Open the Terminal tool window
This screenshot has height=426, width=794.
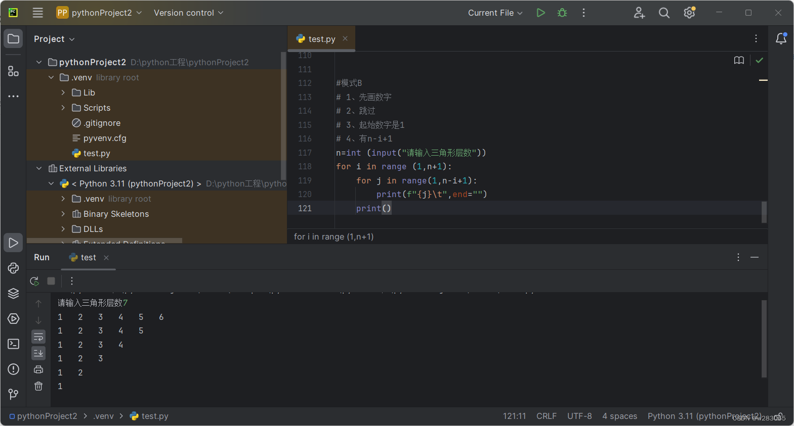13,344
